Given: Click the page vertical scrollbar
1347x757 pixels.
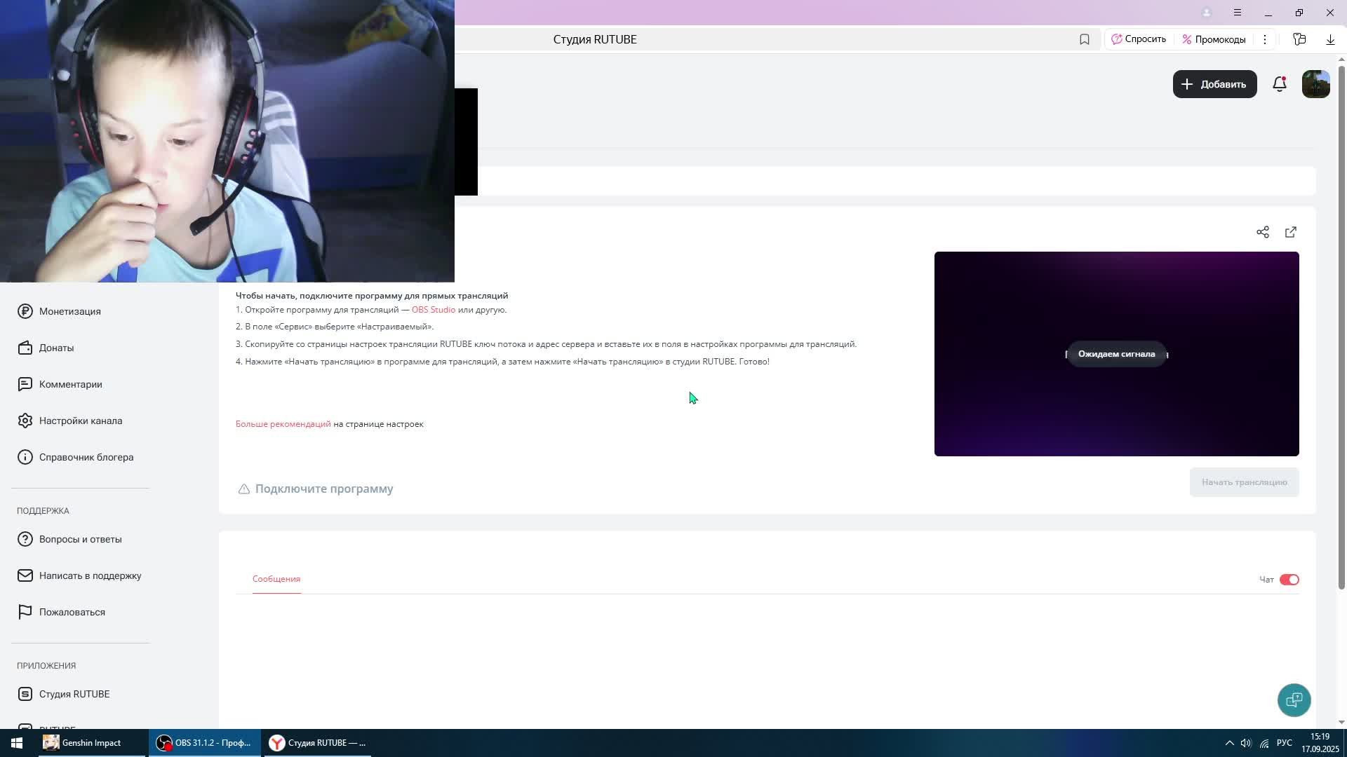Looking at the screenshot, I should 1341,322.
